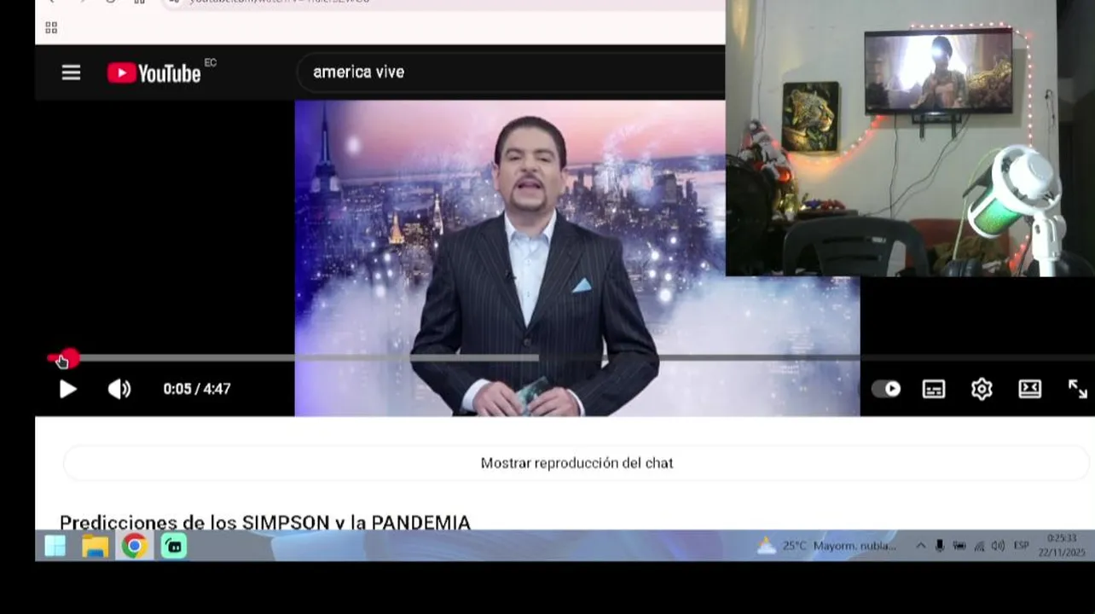Click the webcam overlay picture
Viewport: 1095px width, 614px height.
[910, 138]
